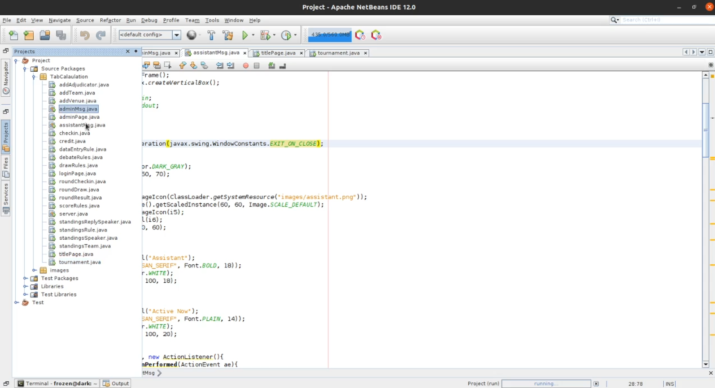Select standingsReplySpeaker.java in Projects tree

click(95, 222)
